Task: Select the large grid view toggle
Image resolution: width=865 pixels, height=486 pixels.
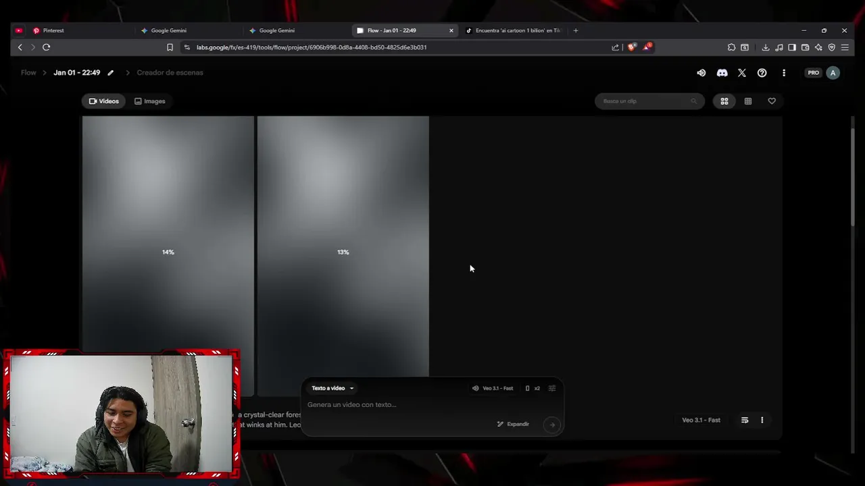Action: pos(724,101)
